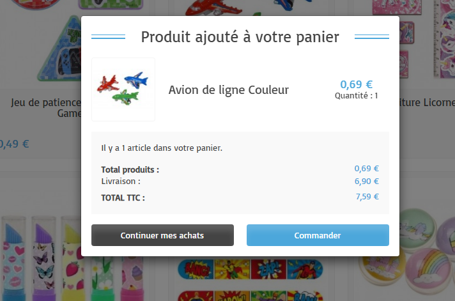This screenshot has width=455, height=301.
Task: Open the superhero bandages product image
Action: (250, 279)
